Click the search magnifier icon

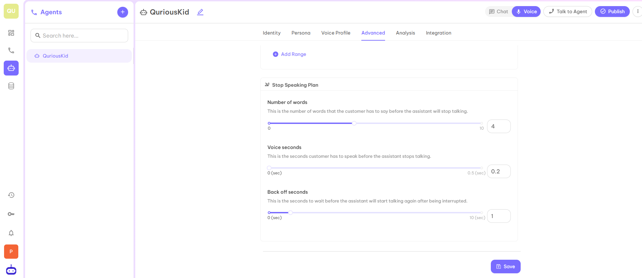pyautogui.click(x=38, y=36)
